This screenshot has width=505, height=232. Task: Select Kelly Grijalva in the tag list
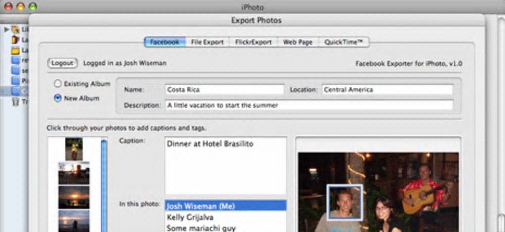[x=225, y=217]
